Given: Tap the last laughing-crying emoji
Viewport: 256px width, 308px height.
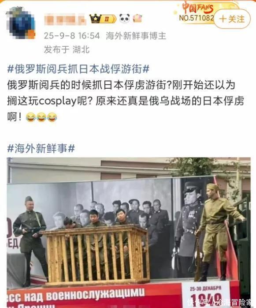Looking at the screenshot, I should pyautogui.click(x=52, y=117).
